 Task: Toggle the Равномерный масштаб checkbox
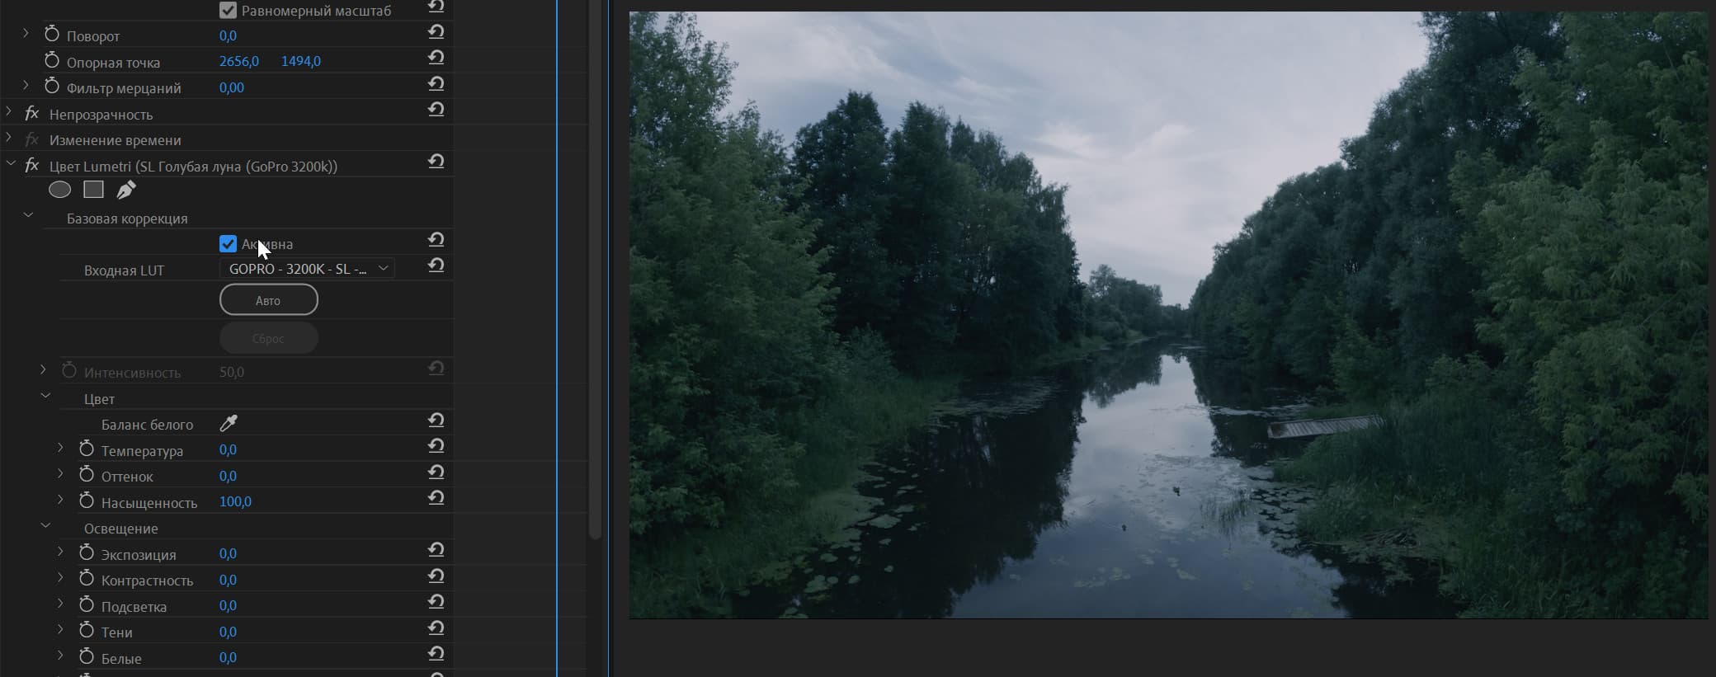tap(229, 11)
